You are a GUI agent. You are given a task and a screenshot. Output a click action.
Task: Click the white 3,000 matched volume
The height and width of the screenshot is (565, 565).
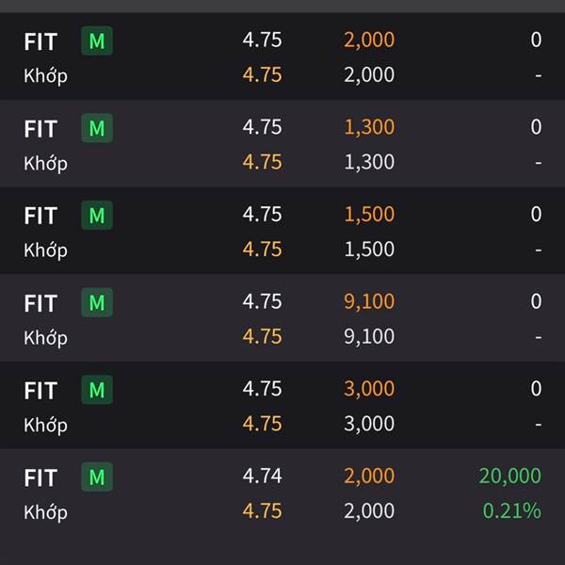(x=369, y=424)
